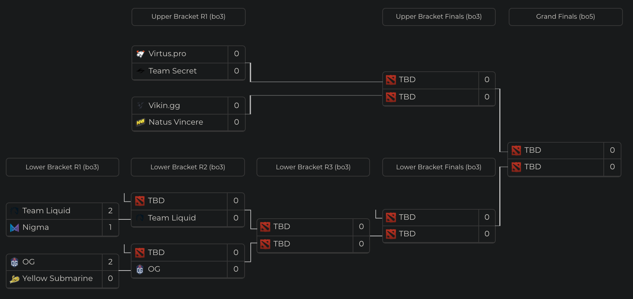Image resolution: width=633 pixels, height=299 pixels.
Task: Click the OG logo below the TBD slot
Action: (x=140, y=269)
